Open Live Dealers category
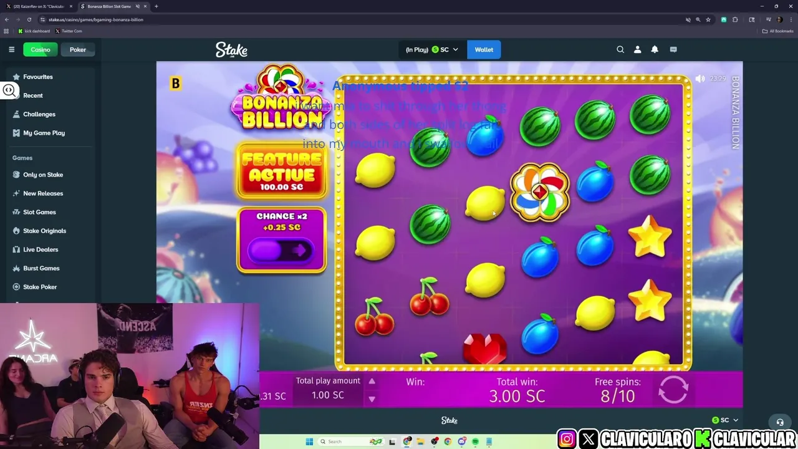798x449 pixels. (x=41, y=249)
